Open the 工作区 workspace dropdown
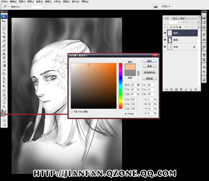The width and height of the screenshot is (209, 181). (x=166, y=6)
